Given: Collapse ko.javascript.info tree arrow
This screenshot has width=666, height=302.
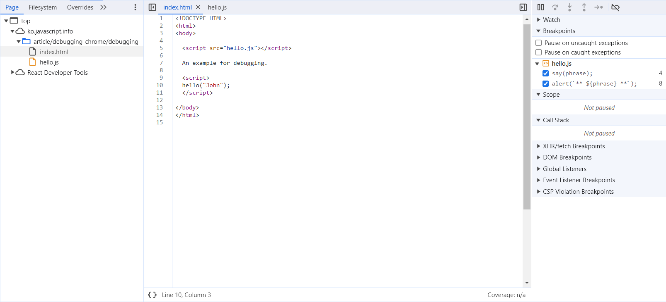Looking at the screenshot, I should [x=12, y=31].
